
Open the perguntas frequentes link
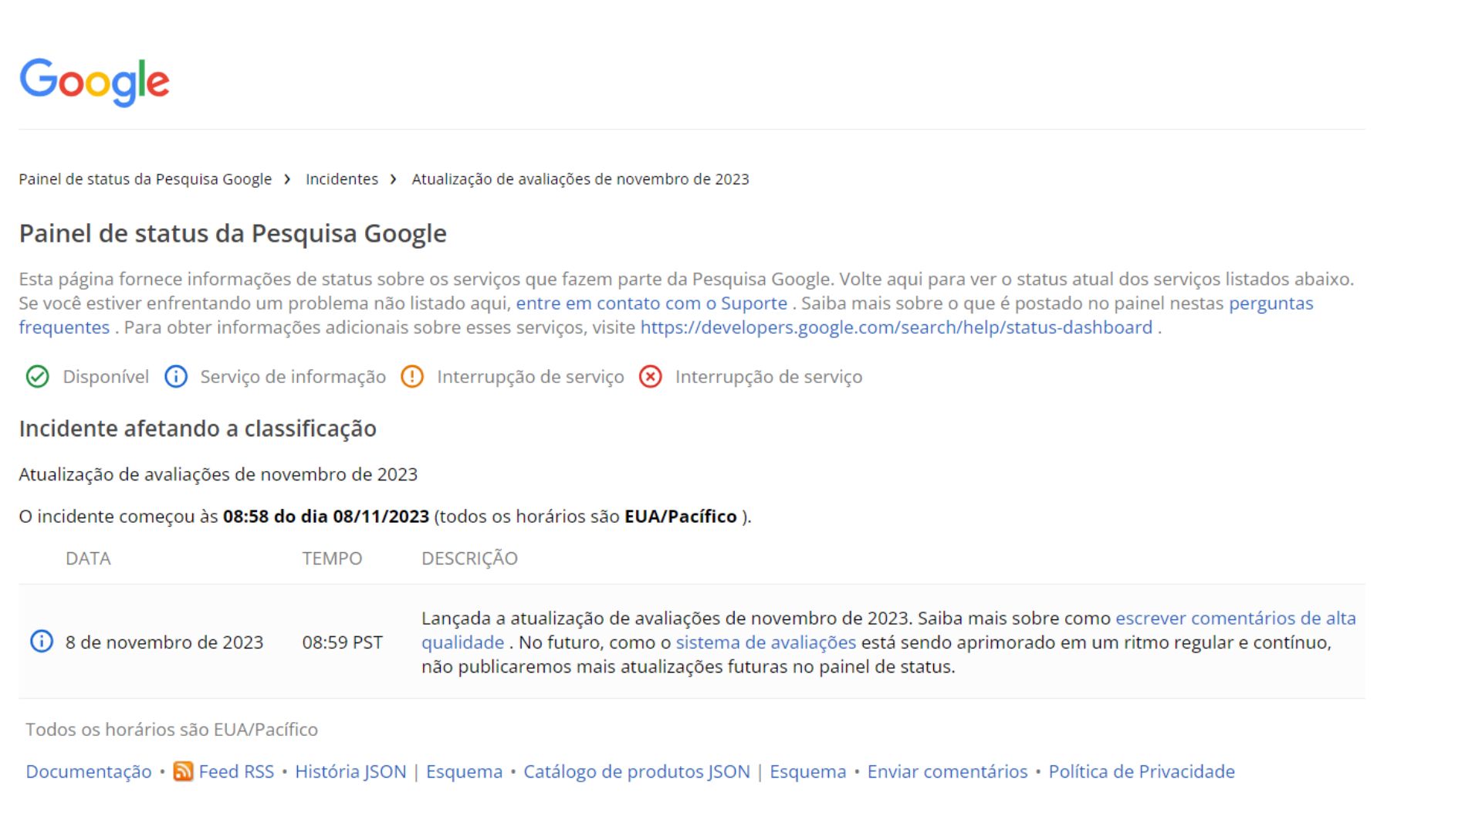pyautogui.click(x=1271, y=303)
